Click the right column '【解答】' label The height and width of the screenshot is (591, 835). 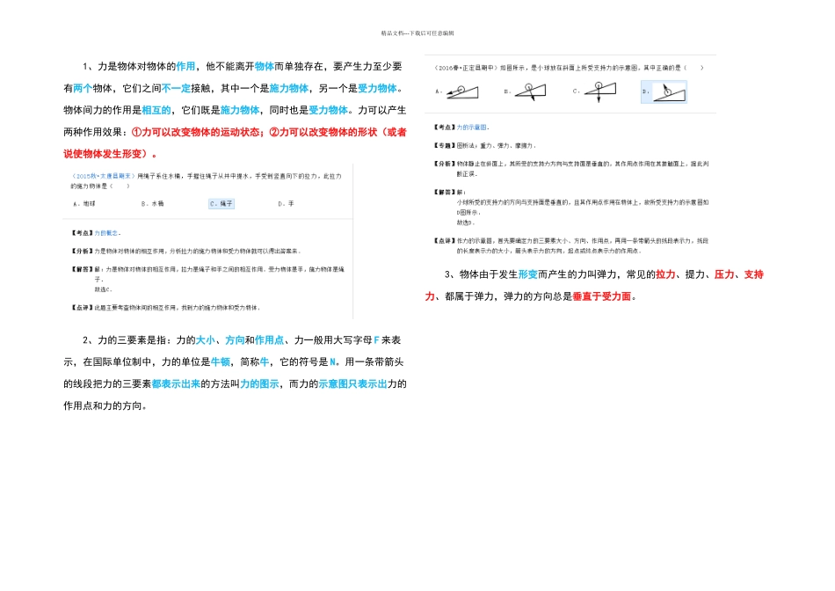click(444, 192)
